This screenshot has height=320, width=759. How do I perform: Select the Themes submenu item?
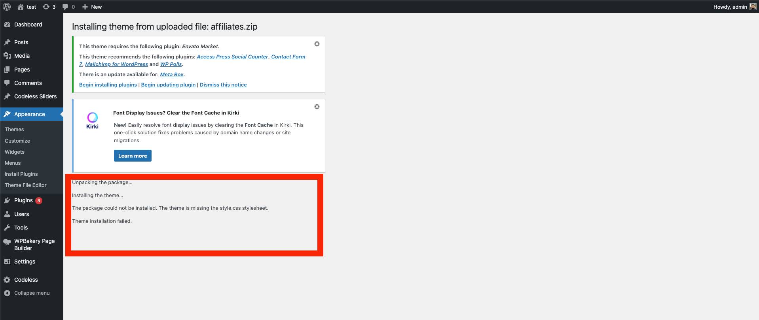click(14, 130)
